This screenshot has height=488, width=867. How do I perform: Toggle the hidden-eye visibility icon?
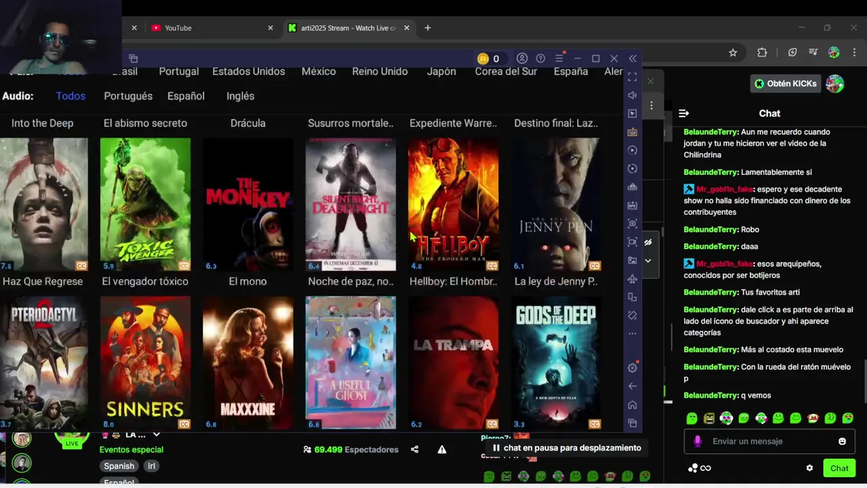648,242
